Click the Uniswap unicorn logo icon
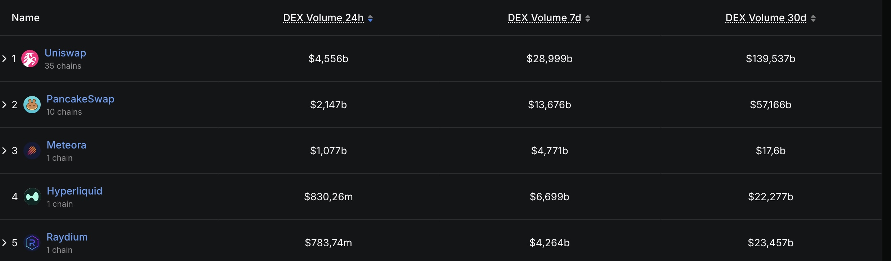Screen dimensions: 891x261 click(30, 59)
